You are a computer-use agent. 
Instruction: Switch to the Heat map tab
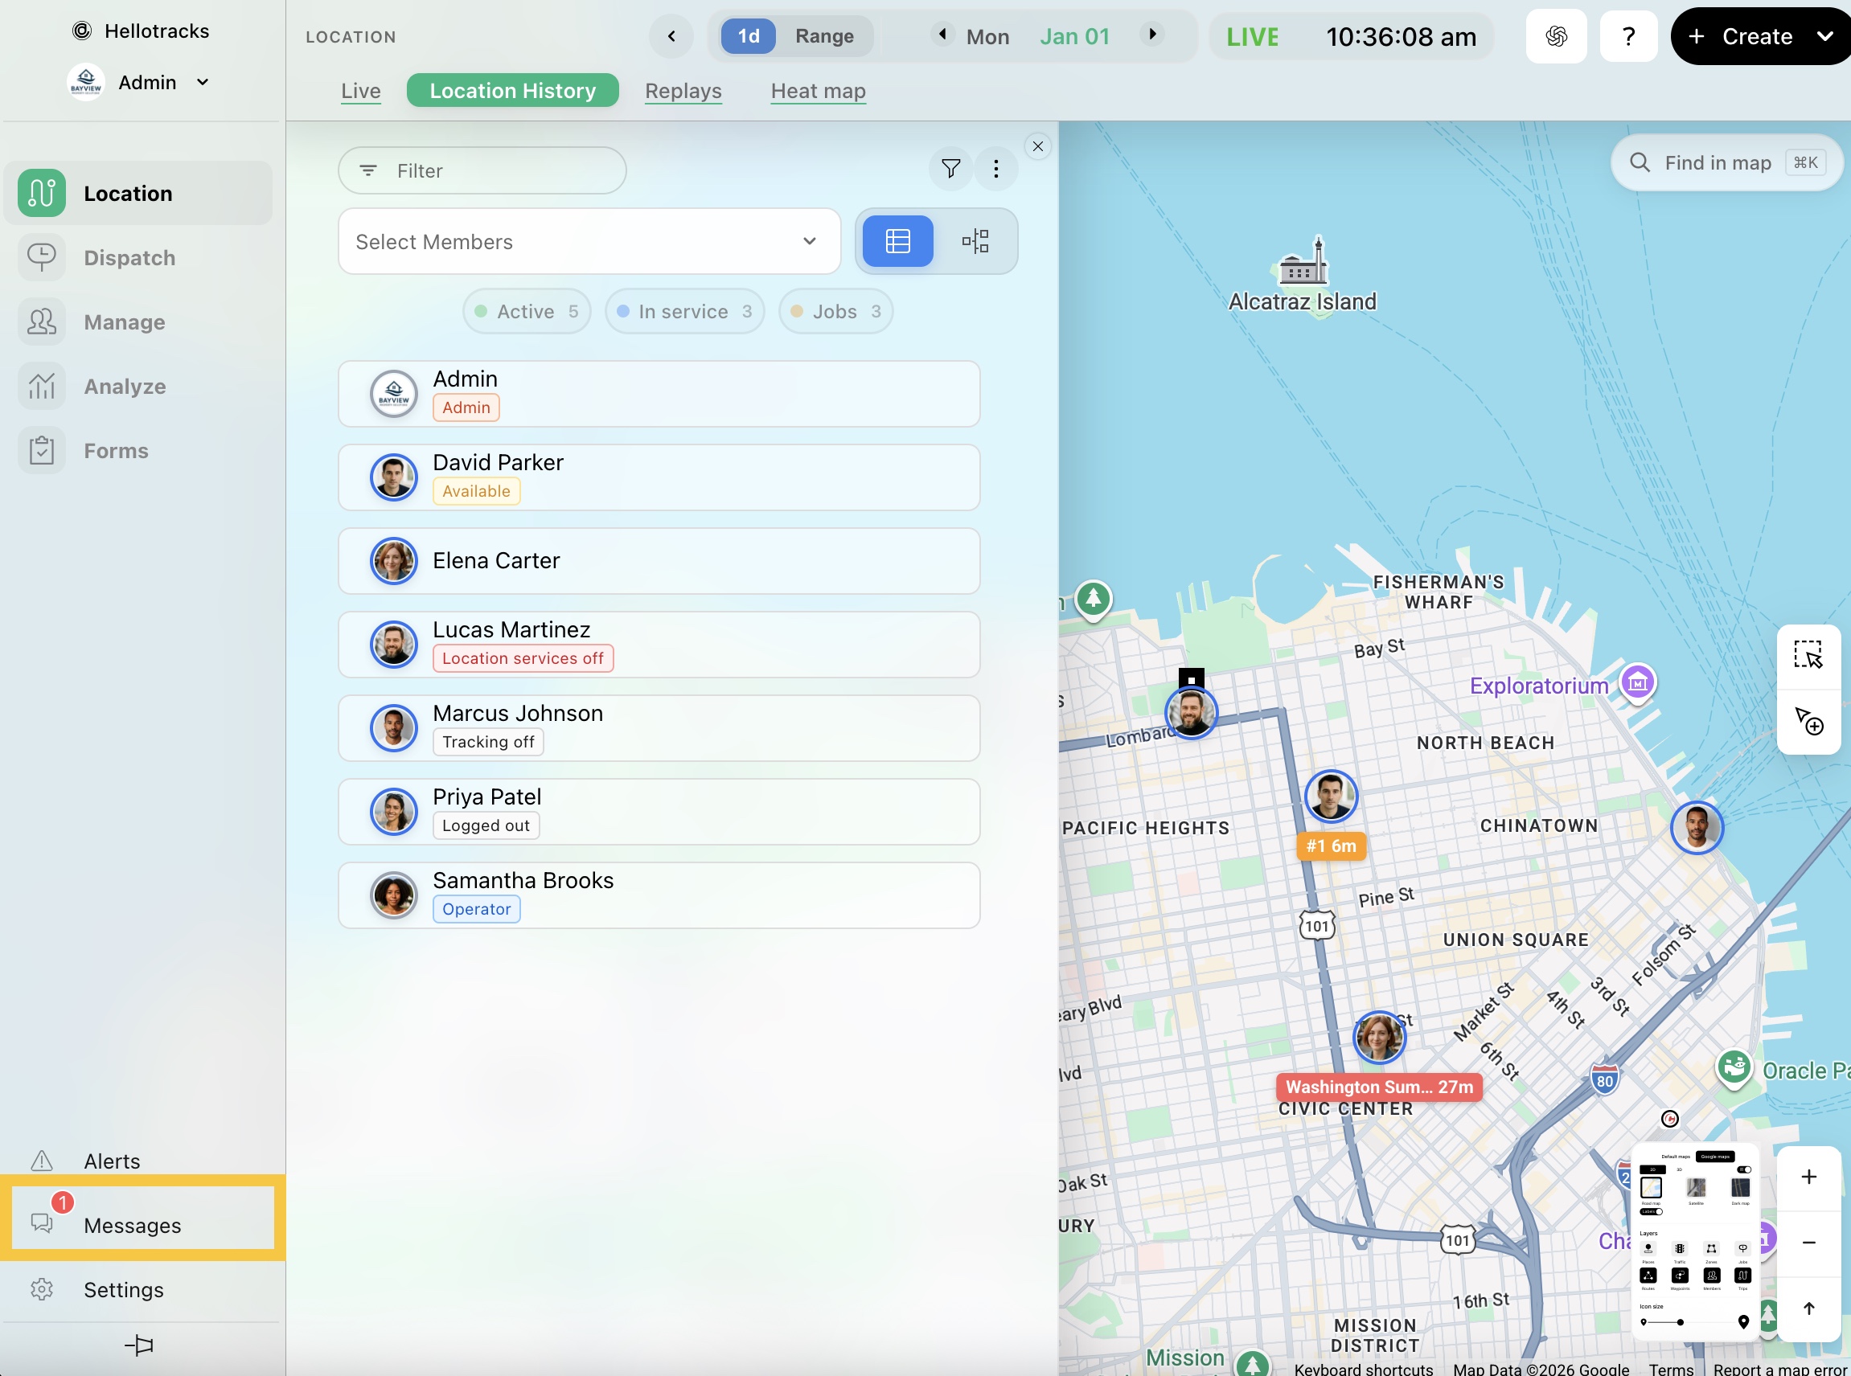point(819,91)
